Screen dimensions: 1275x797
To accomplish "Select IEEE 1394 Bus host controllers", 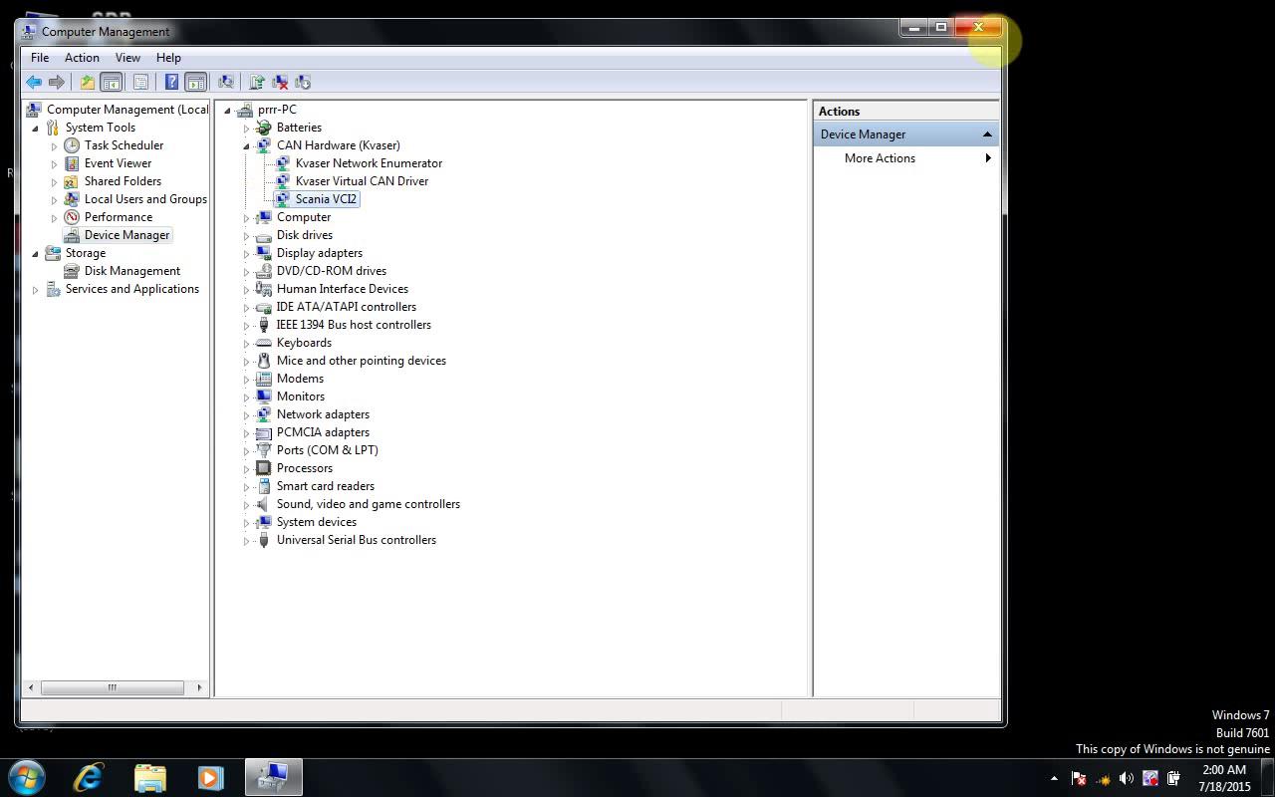I will click(x=354, y=325).
